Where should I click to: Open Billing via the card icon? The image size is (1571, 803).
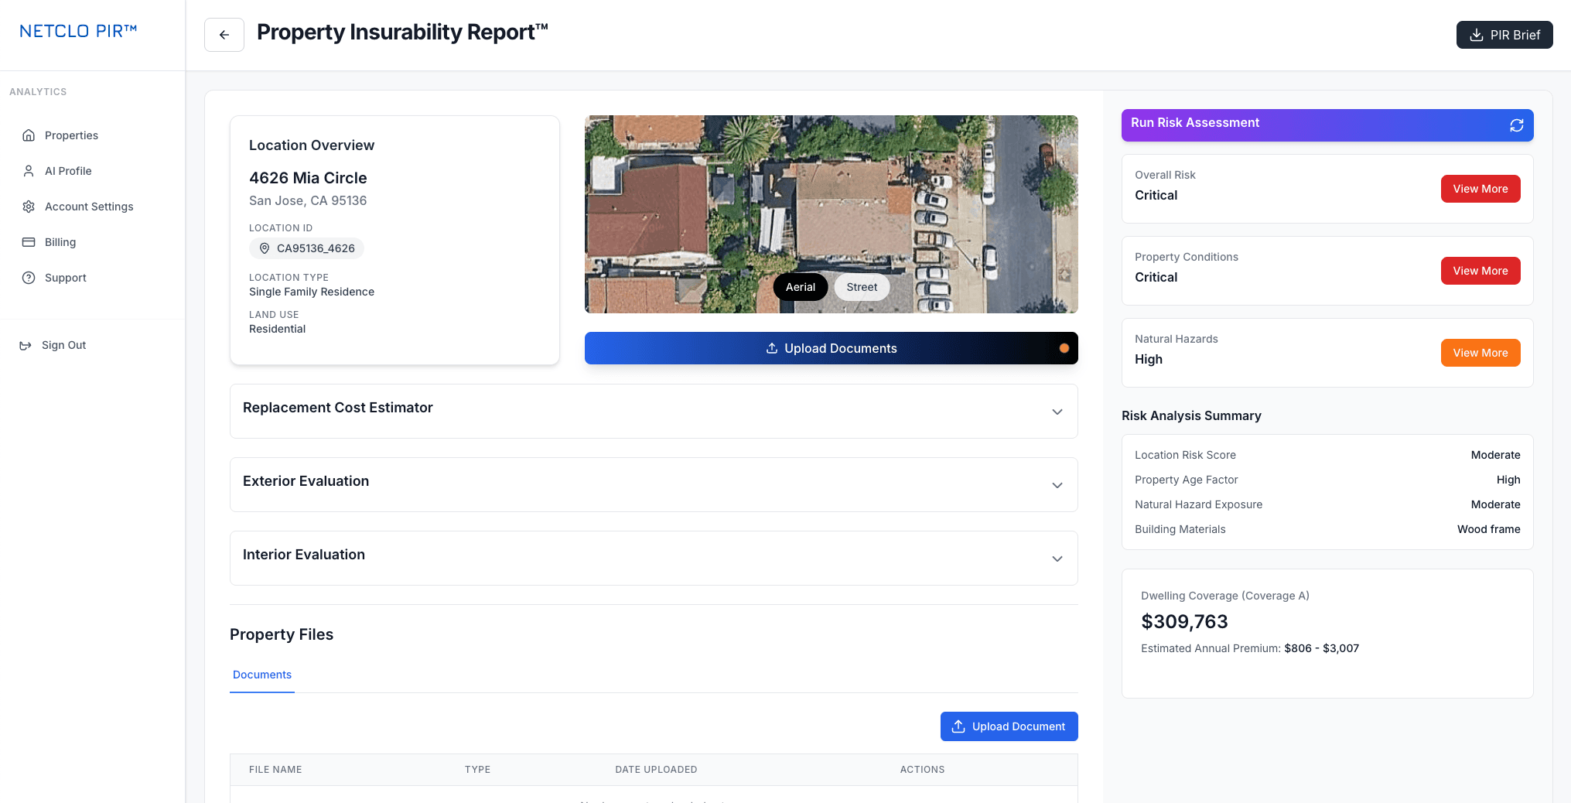[29, 241]
